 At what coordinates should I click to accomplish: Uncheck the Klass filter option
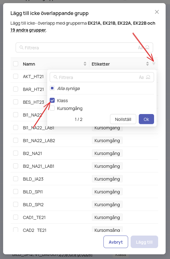pyautogui.click(x=52, y=100)
